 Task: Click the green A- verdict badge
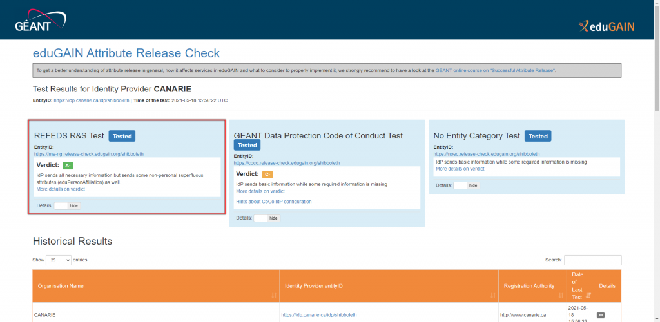point(68,166)
